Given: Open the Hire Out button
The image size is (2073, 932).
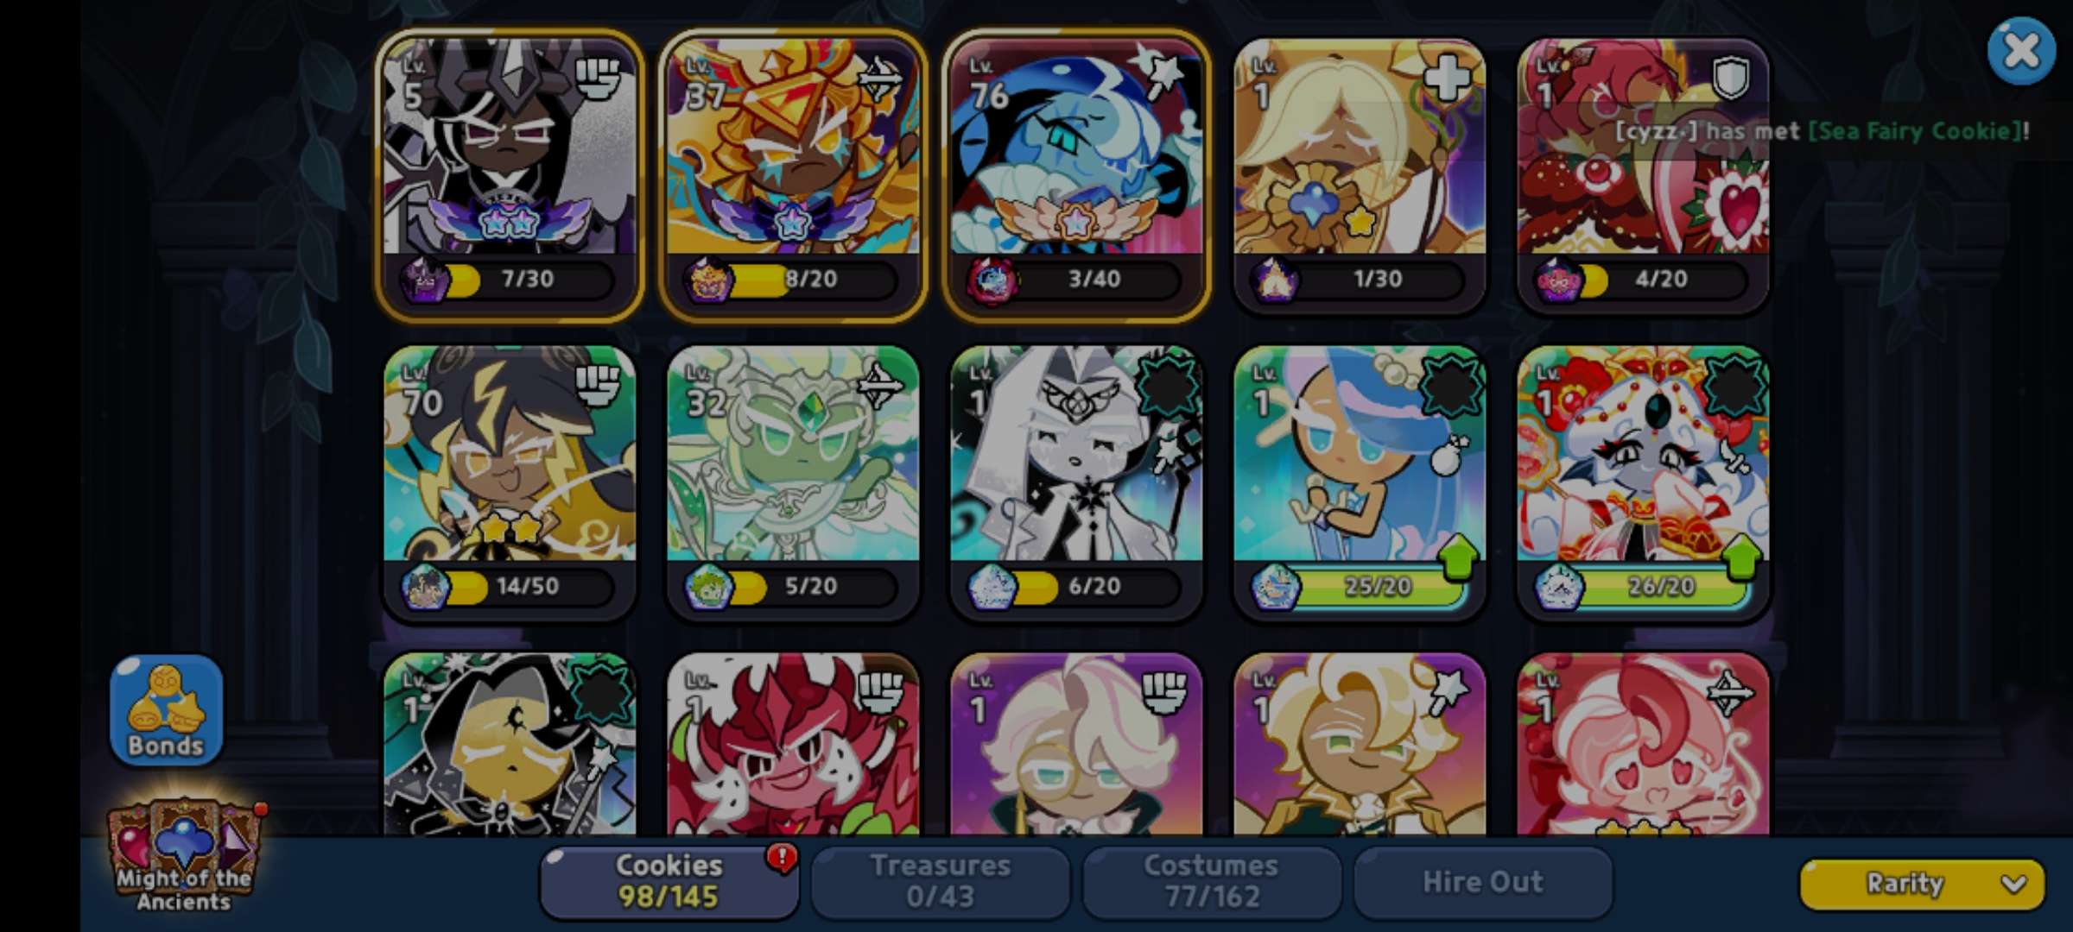Looking at the screenshot, I should click(x=1482, y=882).
